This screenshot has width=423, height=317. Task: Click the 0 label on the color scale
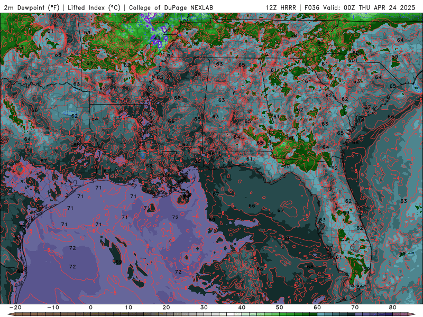90,307
